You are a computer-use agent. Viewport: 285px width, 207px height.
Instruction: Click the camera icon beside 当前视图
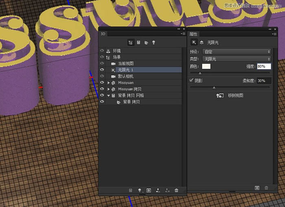click(114, 64)
